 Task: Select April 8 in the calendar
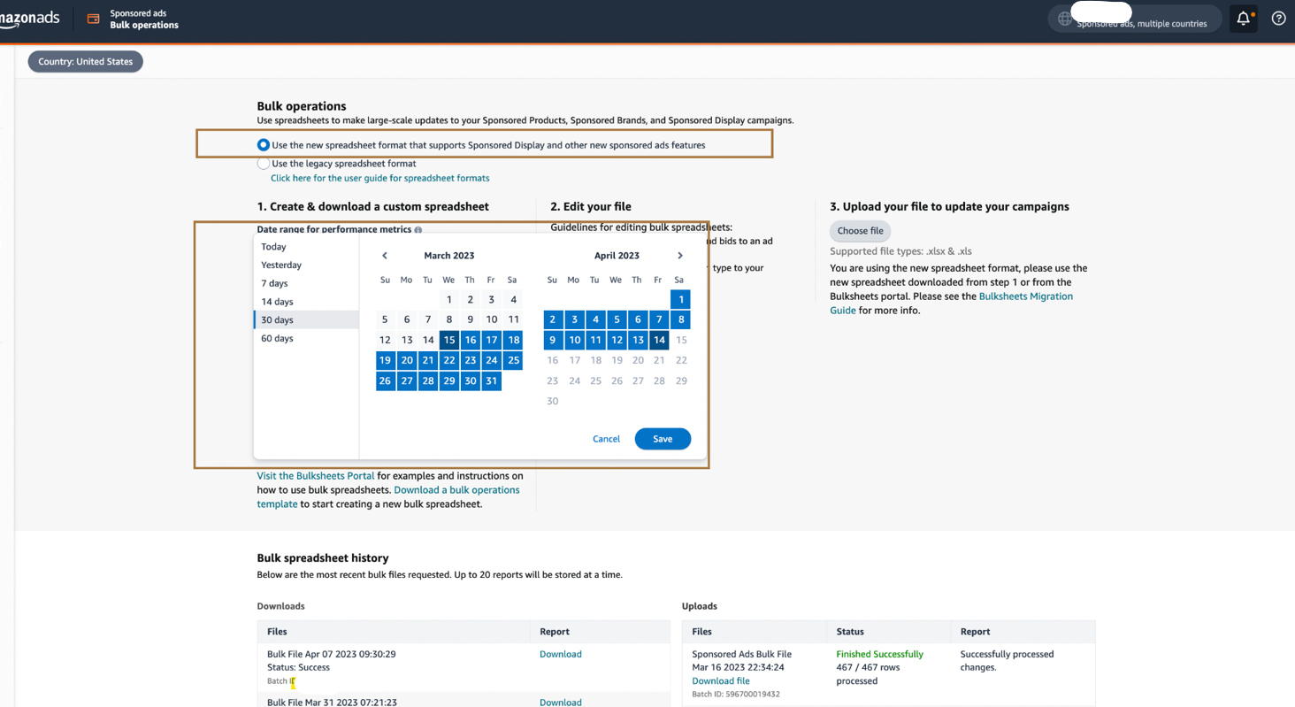point(680,319)
